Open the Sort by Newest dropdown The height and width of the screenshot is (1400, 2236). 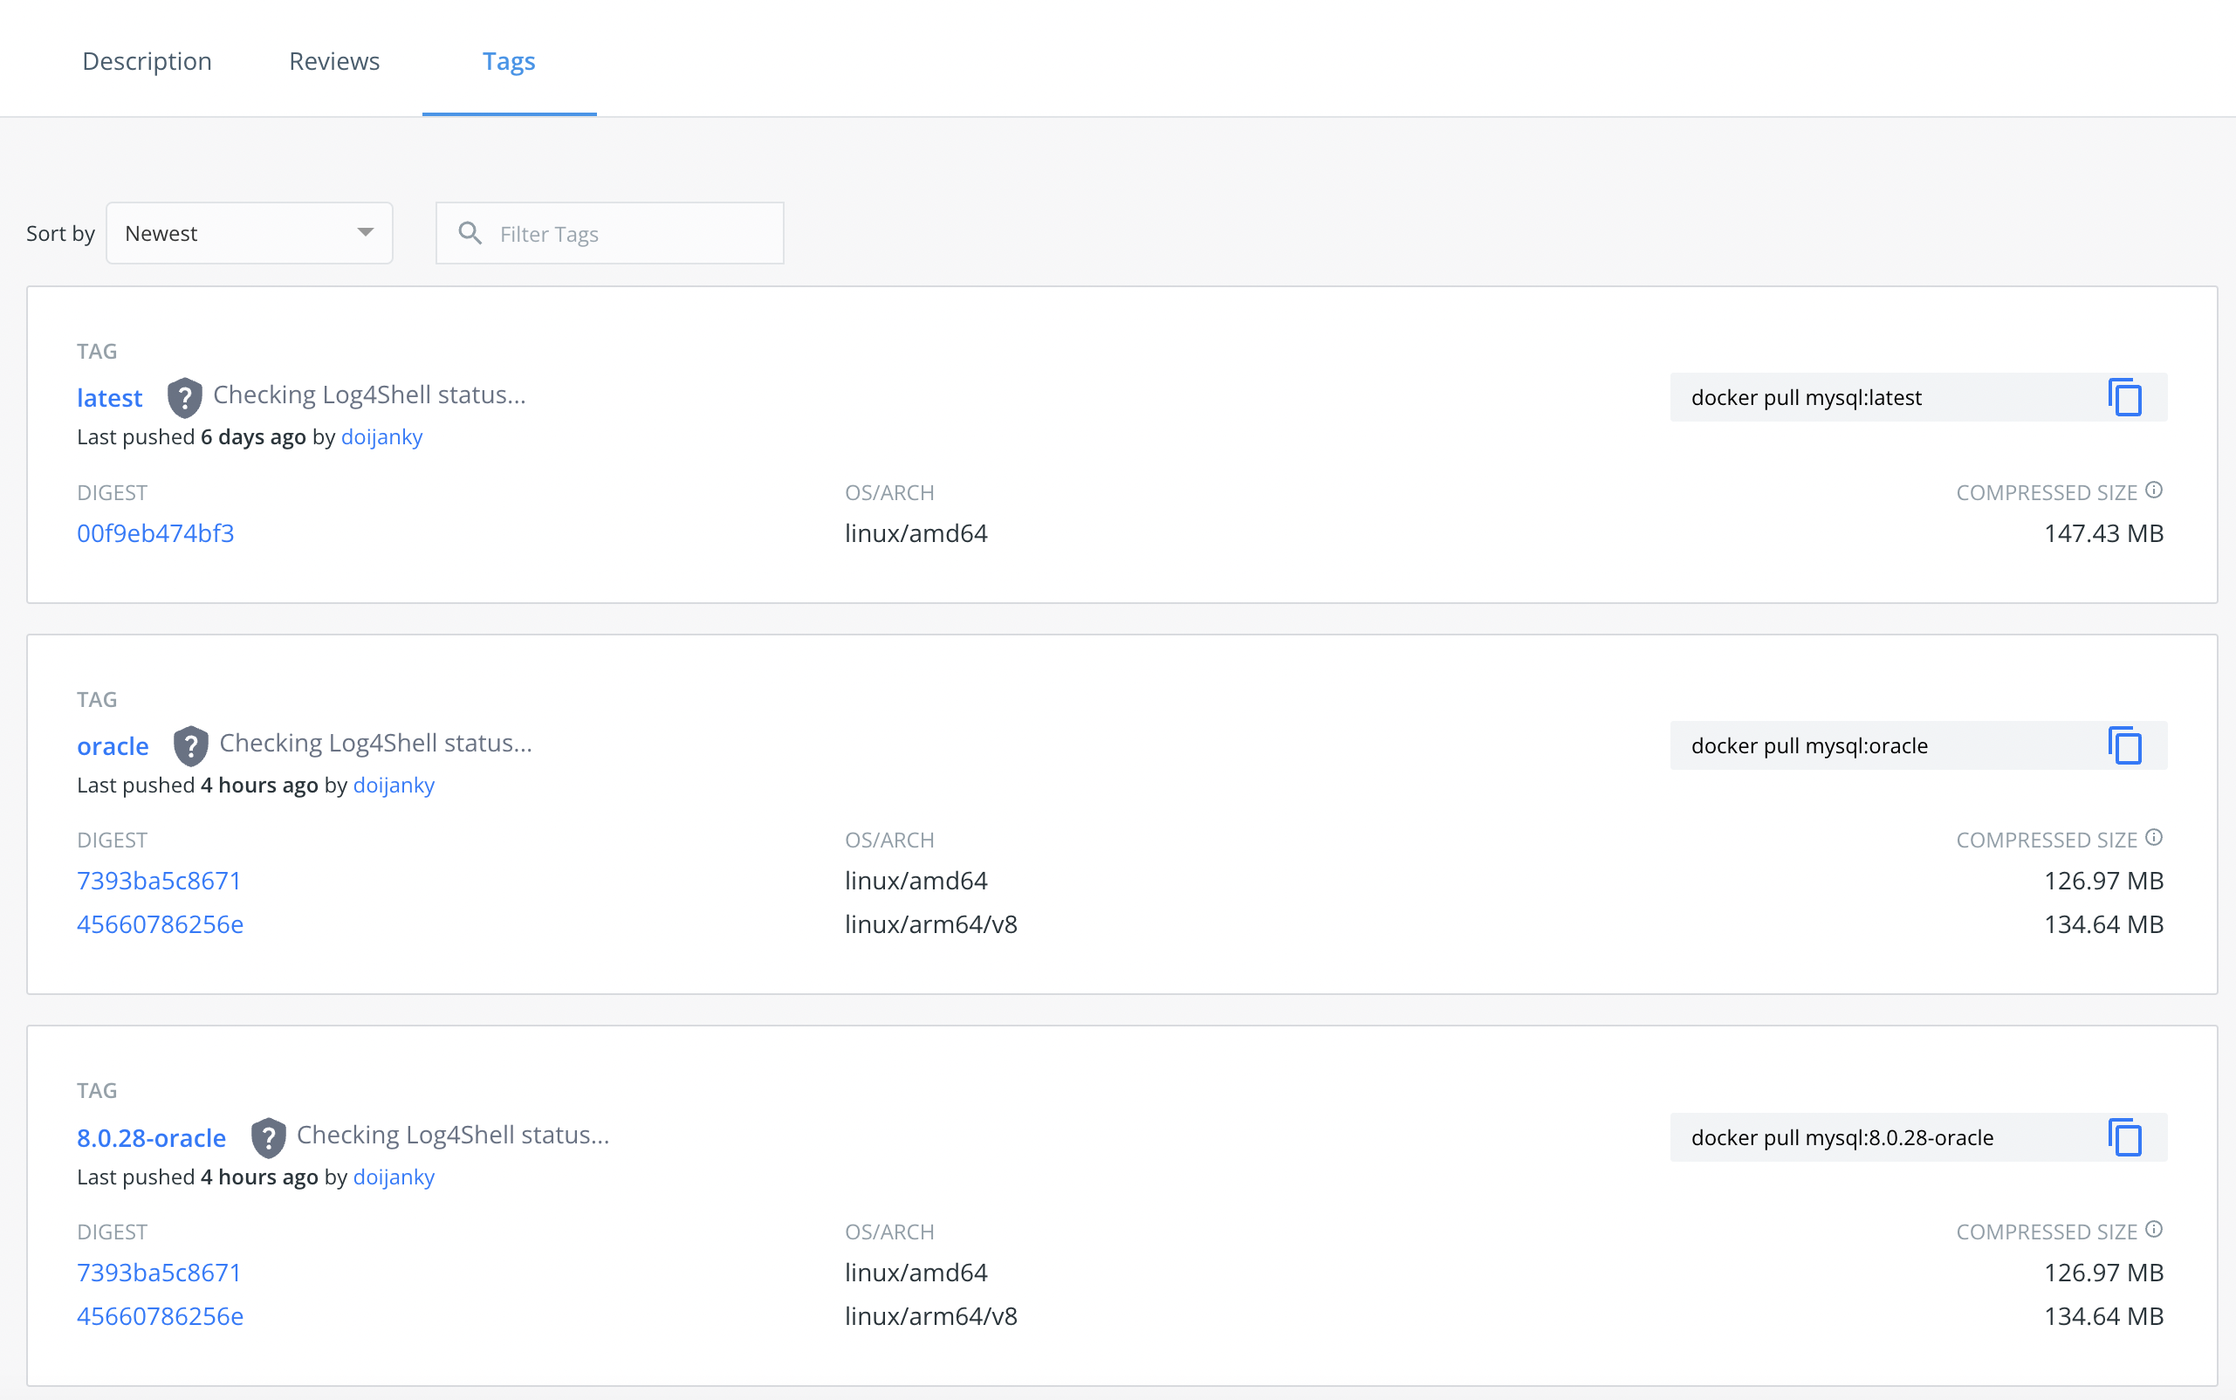[249, 233]
